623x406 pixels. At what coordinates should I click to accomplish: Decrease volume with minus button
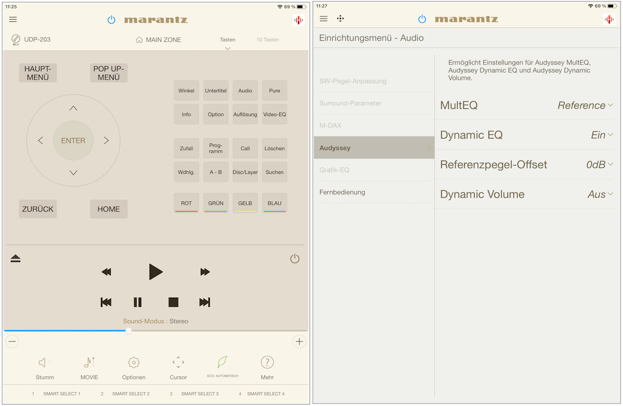(12, 342)
